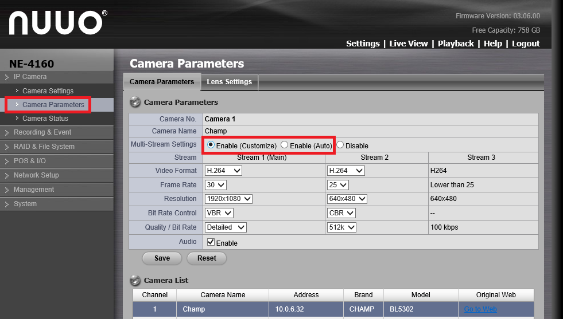The image size is (563, 319).
Task: Click the Camera Parameters section gear icon
Action: [x=135, y=103]
